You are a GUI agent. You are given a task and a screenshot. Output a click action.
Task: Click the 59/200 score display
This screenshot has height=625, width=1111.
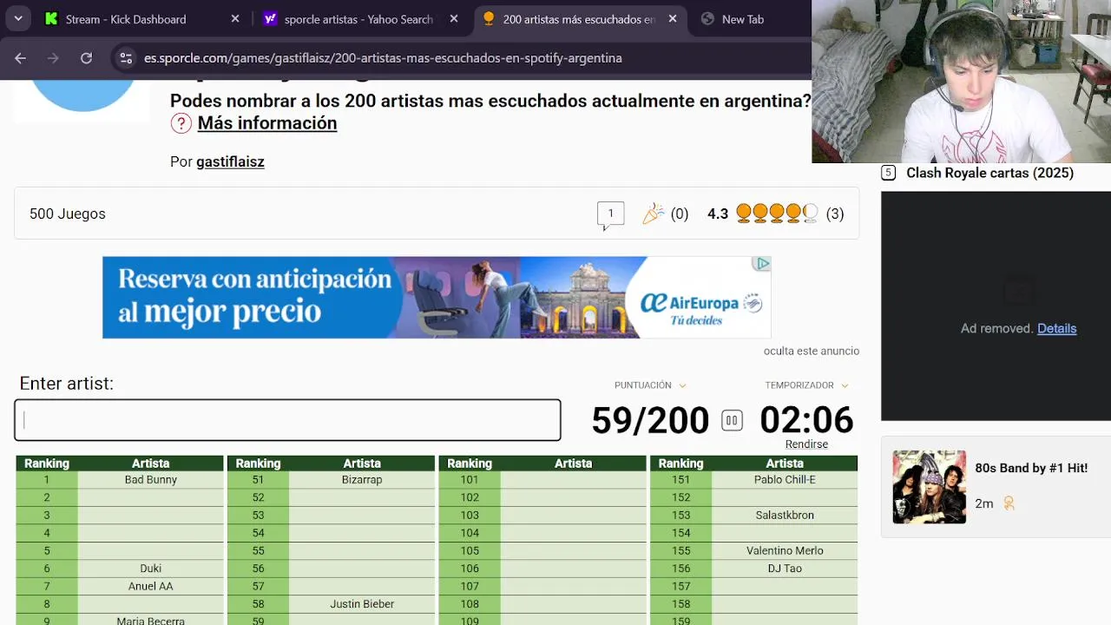[650, 421]
